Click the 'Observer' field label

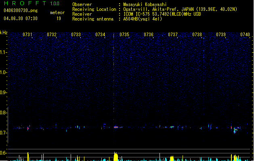82,4
